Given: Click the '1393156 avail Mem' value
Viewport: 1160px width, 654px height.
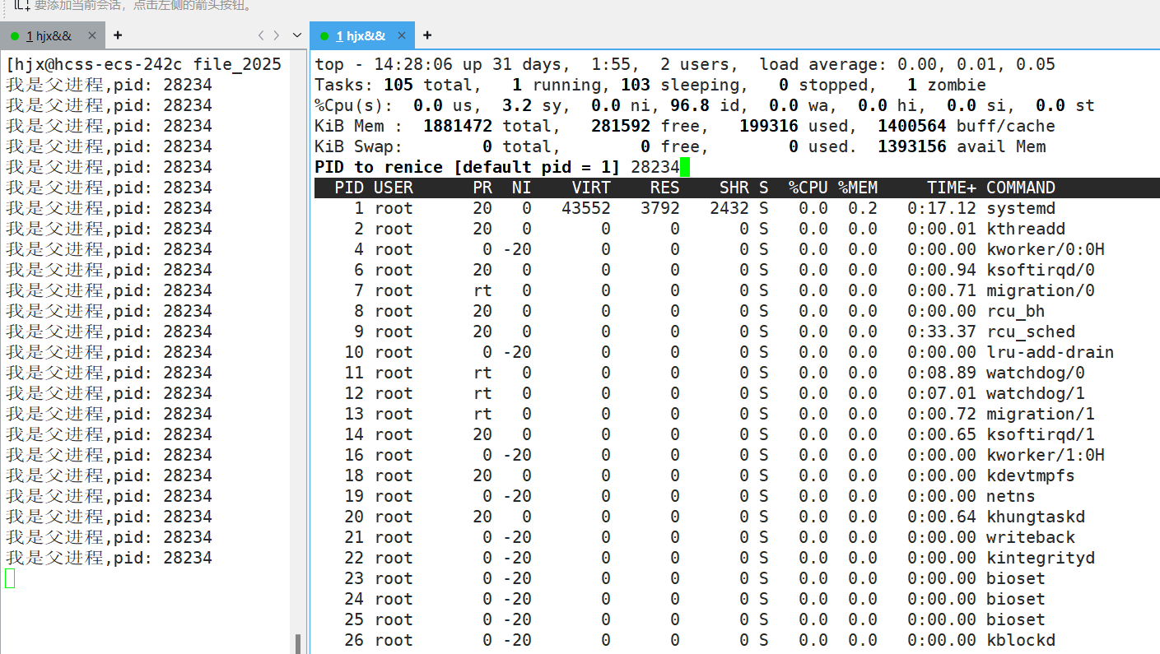Looking at the screenshot, I should (x=962, y=146).
